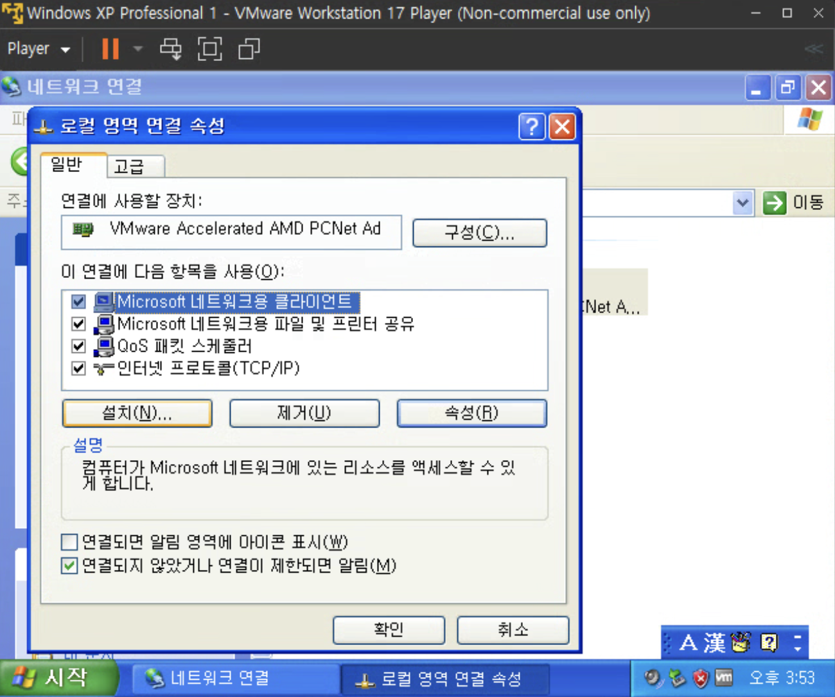
Task: Send Ctrl+Alt+Del via VMware toolbar icon
Action: (171, 49)
